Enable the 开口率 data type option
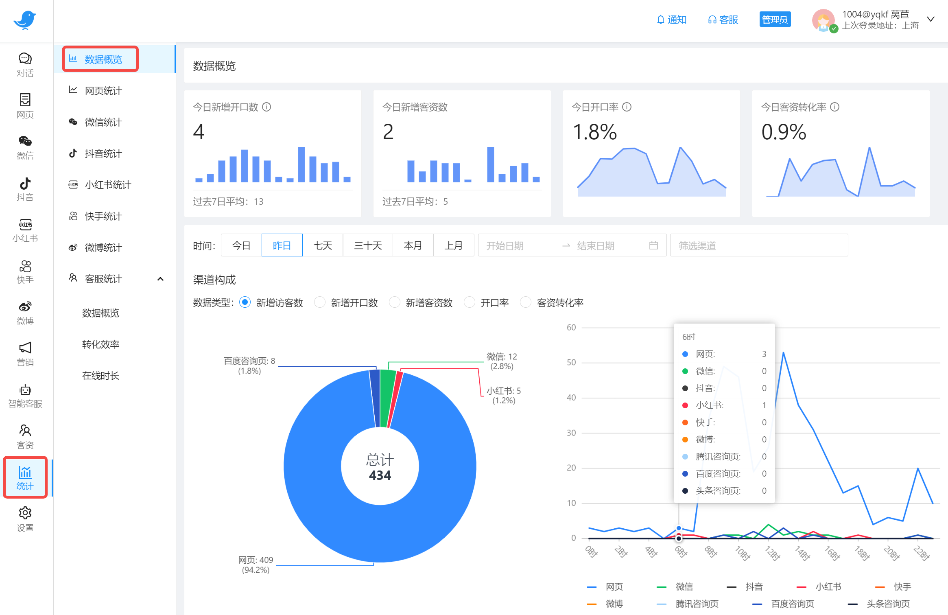 coord(470,302)
